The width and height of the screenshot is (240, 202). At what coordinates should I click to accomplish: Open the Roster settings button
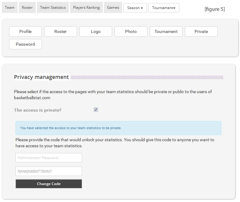click(x=61, y=31)
